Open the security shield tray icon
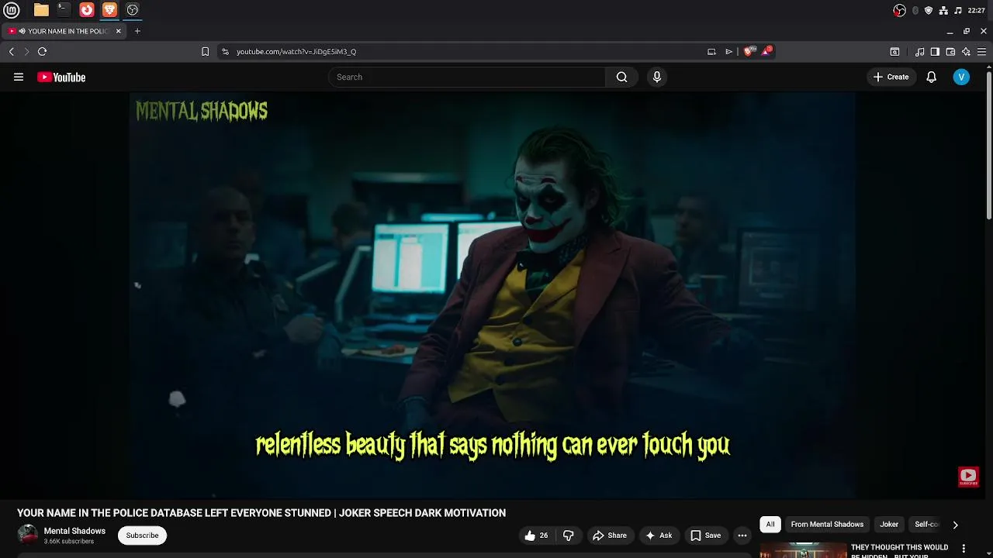The width and height of the screenshot is (993, 558). tap(929, 10)
